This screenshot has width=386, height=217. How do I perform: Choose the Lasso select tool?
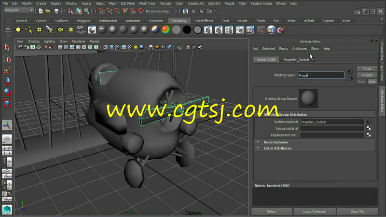[x=7, y=58]
